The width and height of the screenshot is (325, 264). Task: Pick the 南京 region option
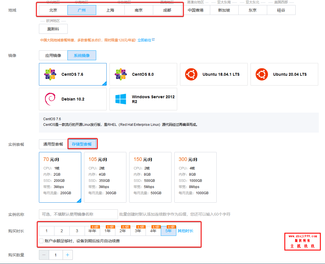pyautogui.click(x=139, y=10)
